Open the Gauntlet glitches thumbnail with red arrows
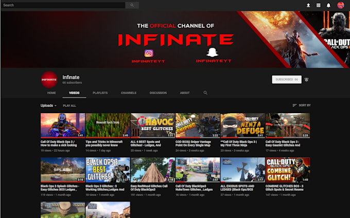 point(288,125)
